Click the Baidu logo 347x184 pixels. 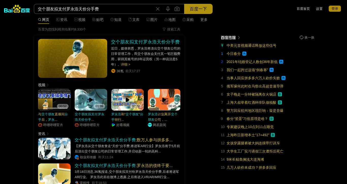(17, 9)
